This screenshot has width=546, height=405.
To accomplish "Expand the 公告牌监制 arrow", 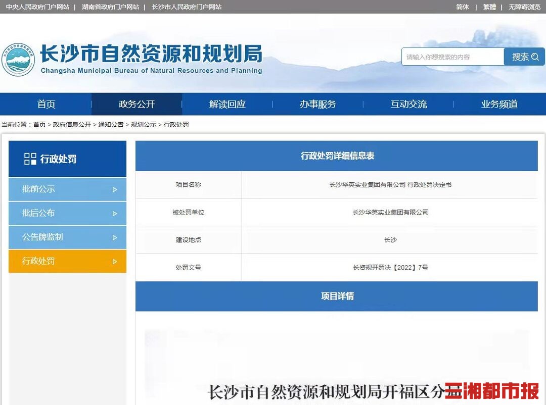I will 115,237.
